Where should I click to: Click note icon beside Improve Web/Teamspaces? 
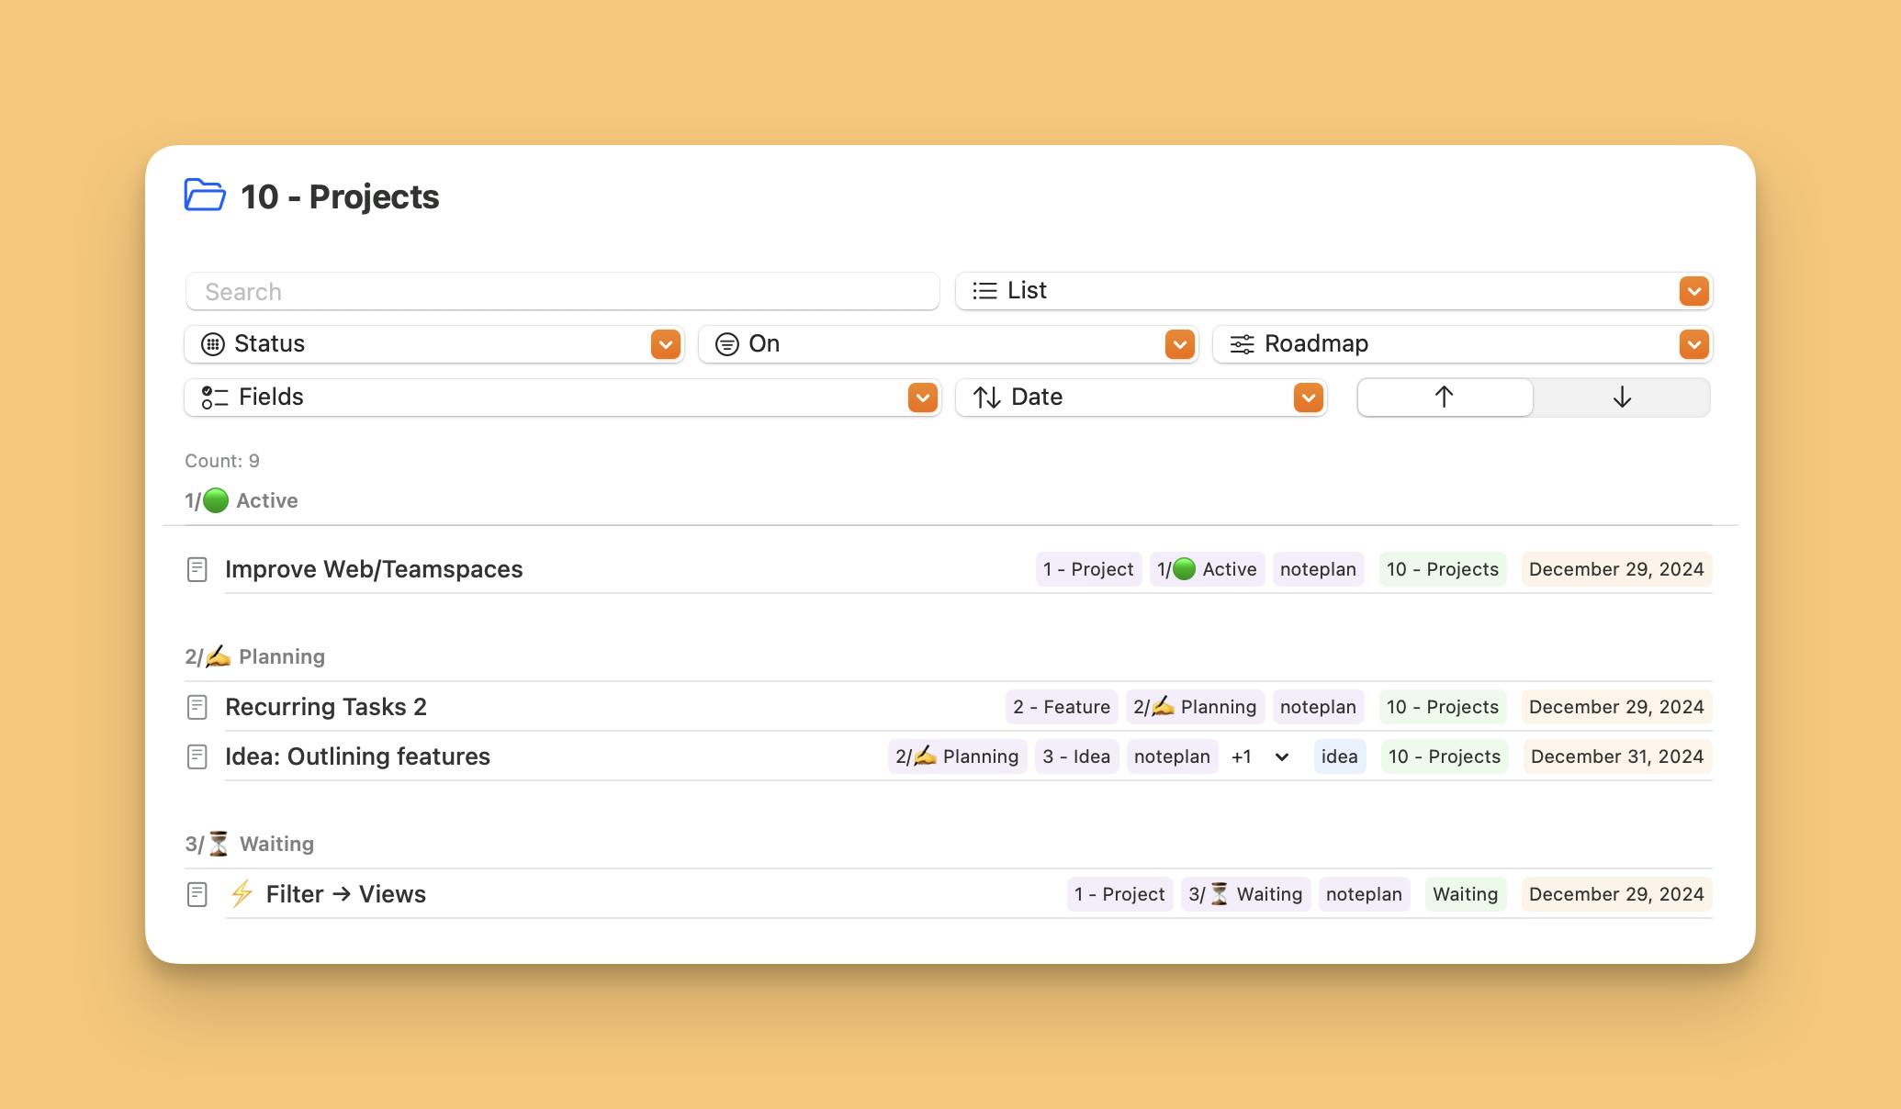point(197,569)
